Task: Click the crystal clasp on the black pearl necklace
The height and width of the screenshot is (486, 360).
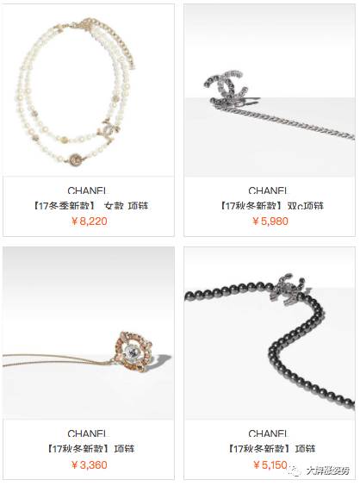Action: click(x=289, y=290)
